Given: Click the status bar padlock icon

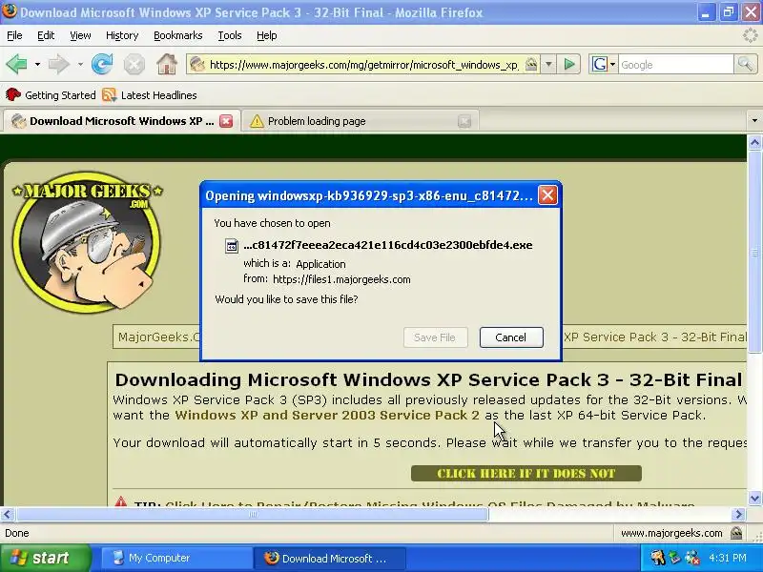Looking at the screenshot, I should (736, 533).
